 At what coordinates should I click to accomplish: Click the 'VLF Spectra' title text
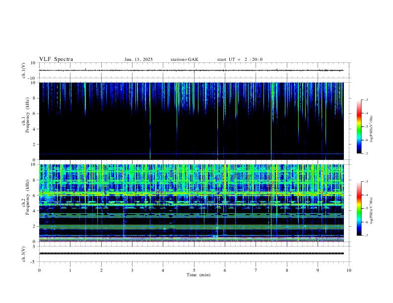[x=56, y=59]
